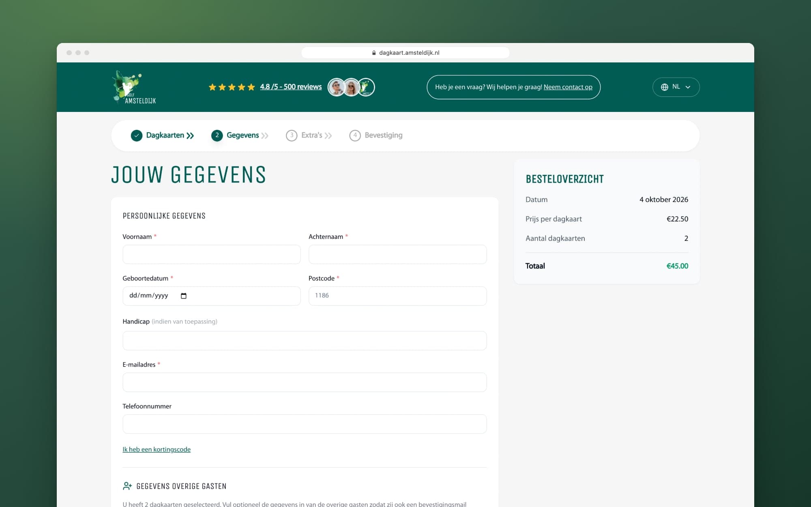This screenshot has width=811, height=507.
Task: Click the Geboortedatum date field
Action: (212, 296)
